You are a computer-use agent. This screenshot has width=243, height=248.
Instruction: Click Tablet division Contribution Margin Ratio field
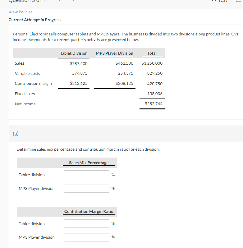87,223
